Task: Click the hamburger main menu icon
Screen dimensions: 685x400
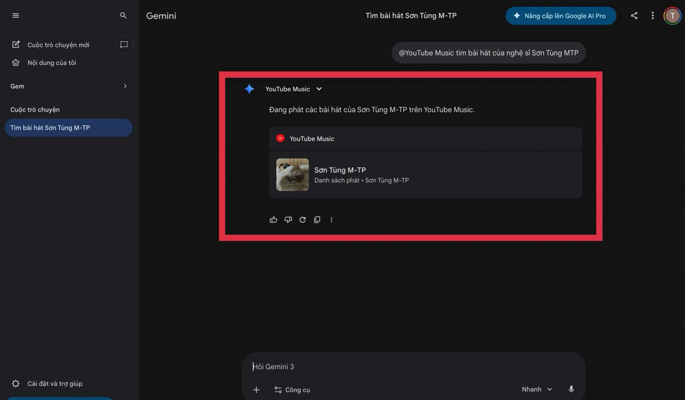Action: pyautogui.click(x=16, y=16)
